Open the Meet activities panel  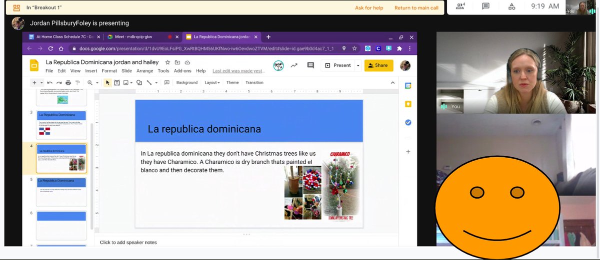point(511,6)
